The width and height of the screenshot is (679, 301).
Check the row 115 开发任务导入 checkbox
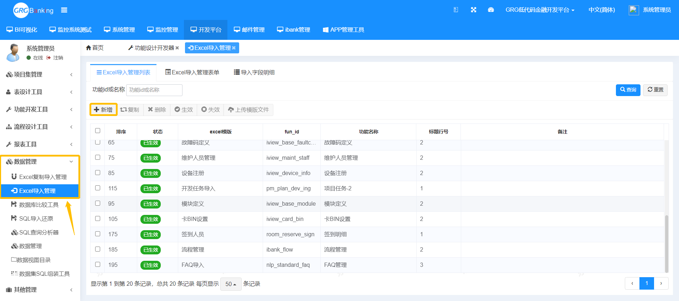[x=98, y=188]
